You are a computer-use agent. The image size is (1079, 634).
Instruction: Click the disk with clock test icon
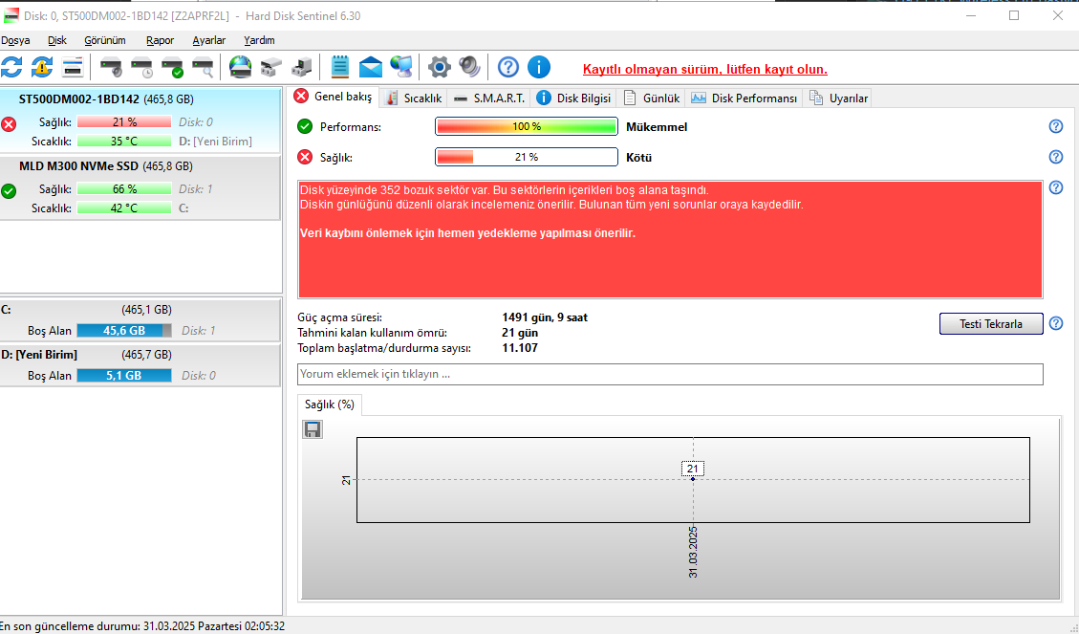pyautogui.click(x=141, y=68)
